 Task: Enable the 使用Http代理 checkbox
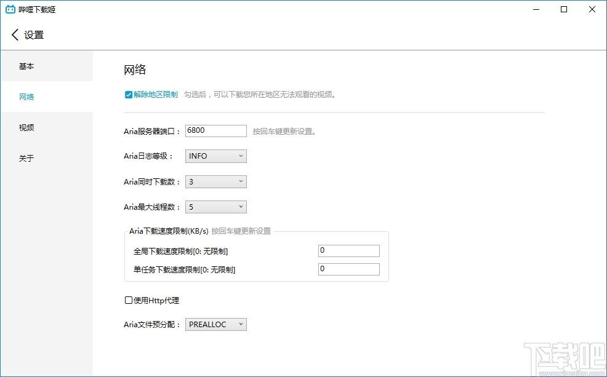(x=129, y=301)
